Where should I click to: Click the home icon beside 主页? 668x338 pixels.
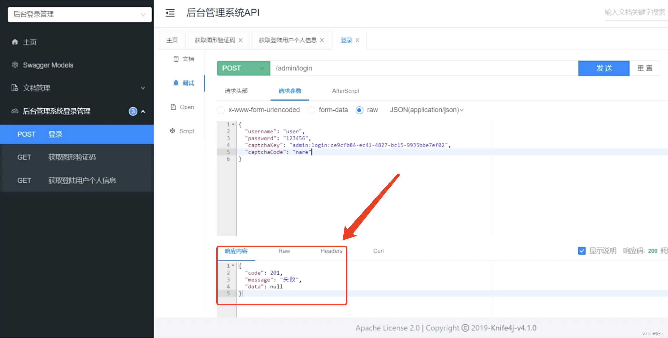[x=15, y=42]
